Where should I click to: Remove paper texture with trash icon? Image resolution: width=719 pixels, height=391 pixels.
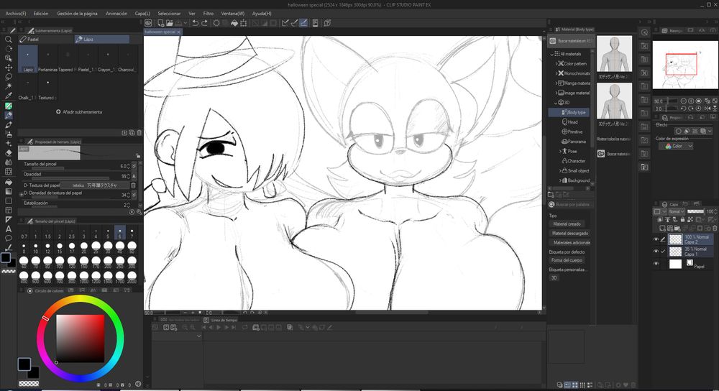pyautogui.click(x=134, y=185)
